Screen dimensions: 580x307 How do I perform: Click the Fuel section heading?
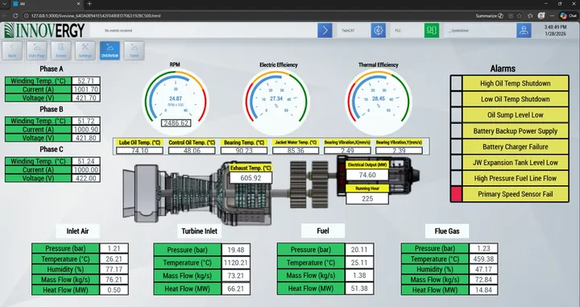[323, 230]
